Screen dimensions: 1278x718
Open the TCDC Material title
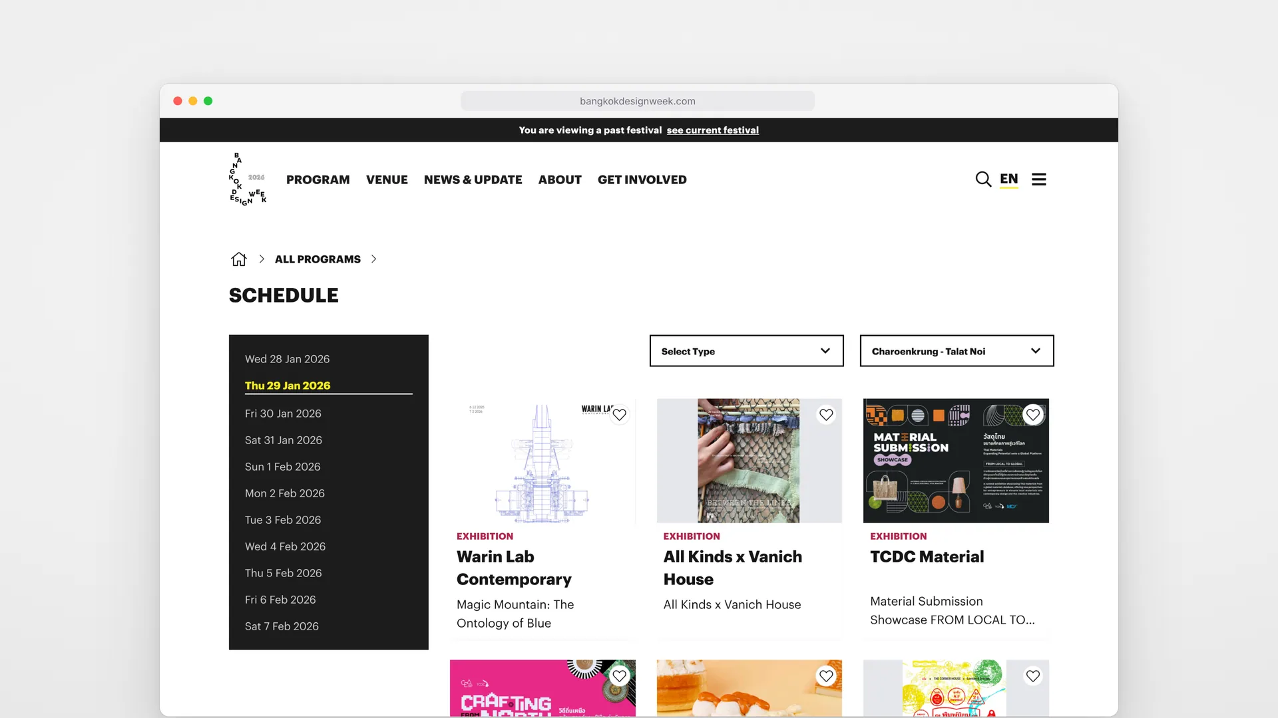(927, 556)
